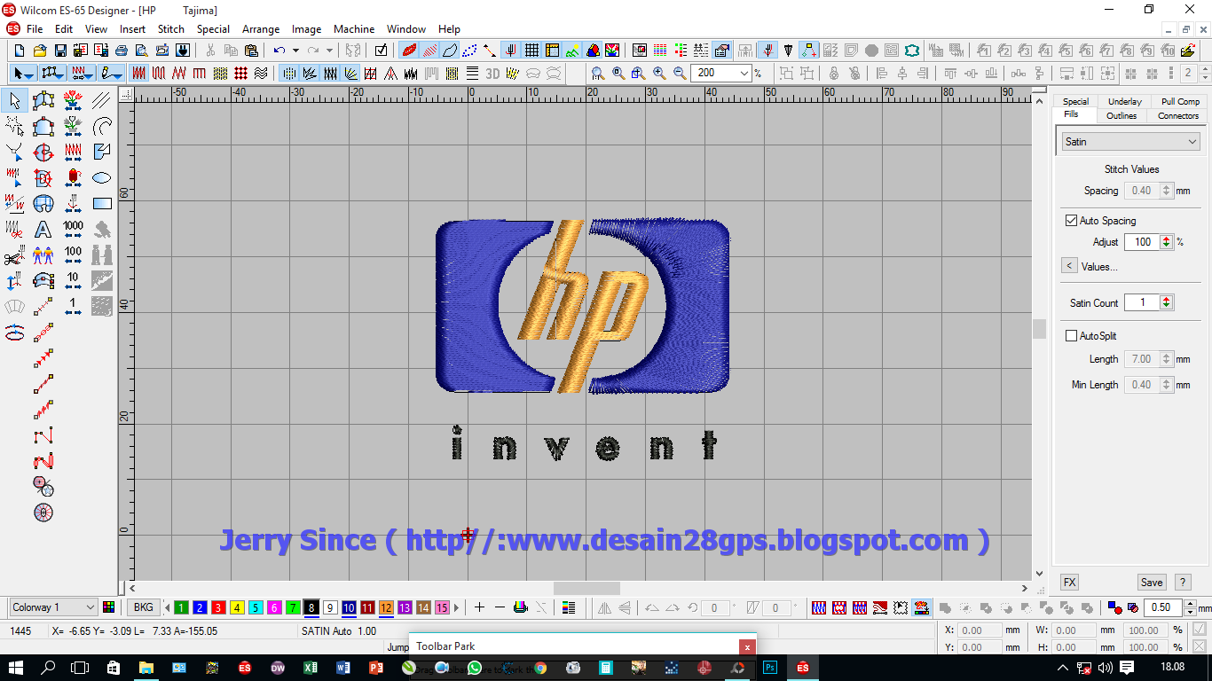This screenshot has width=1212, height=681.
Task: Click the BKG background button
Action: (143, 607)
